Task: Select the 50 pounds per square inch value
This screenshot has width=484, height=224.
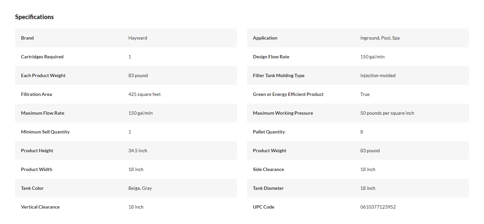Action: tap(387, 113)
